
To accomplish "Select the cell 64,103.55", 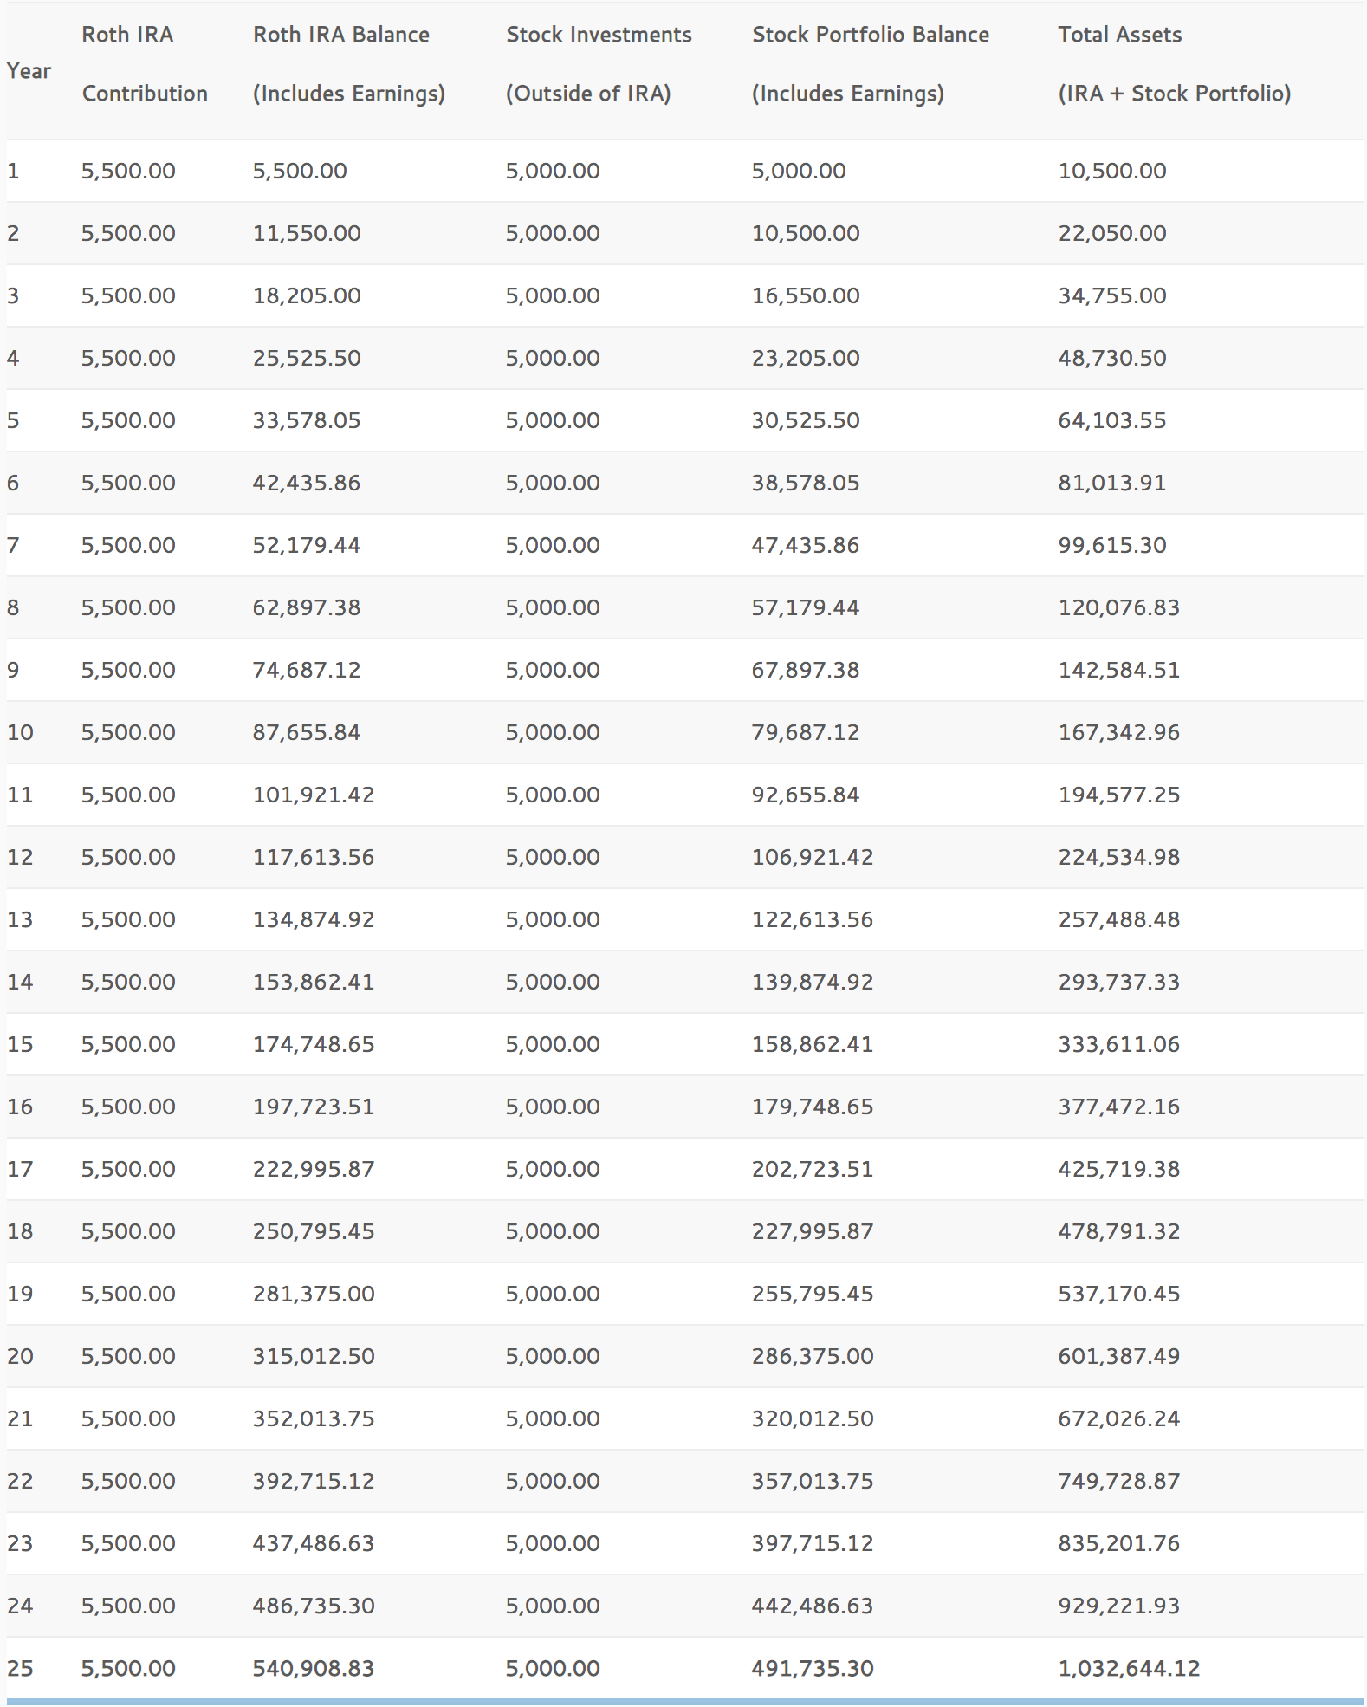I will pos(1112,420).
